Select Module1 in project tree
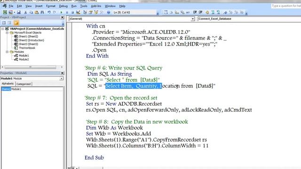 click(24, 55)
